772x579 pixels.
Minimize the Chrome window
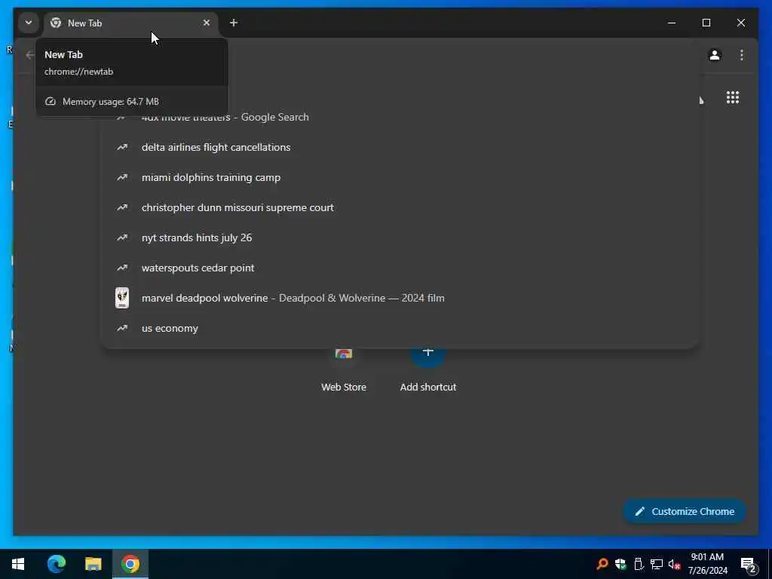tap(672, 23)
